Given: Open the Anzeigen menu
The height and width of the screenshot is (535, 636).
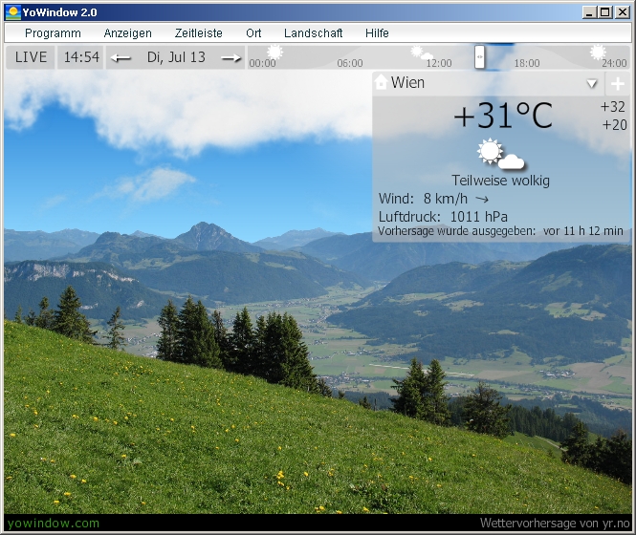Looking at the screenshot, I should click(128, 33).
